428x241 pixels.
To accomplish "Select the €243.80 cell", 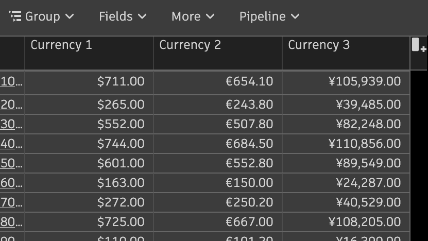I will point(249,105).
